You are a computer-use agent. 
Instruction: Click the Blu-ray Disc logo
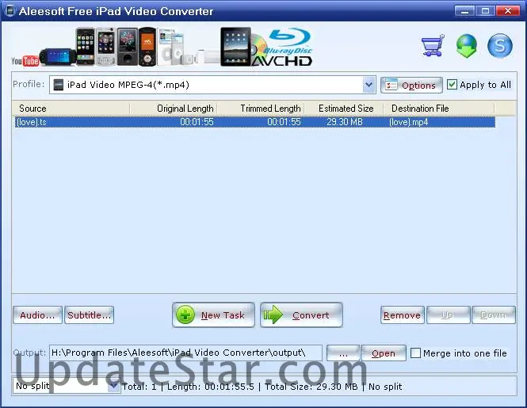pos(289,41)
